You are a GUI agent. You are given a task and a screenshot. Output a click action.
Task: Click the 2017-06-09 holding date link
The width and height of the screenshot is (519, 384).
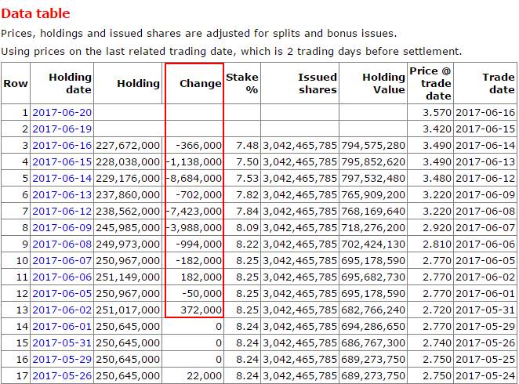(x=62, y=227)
